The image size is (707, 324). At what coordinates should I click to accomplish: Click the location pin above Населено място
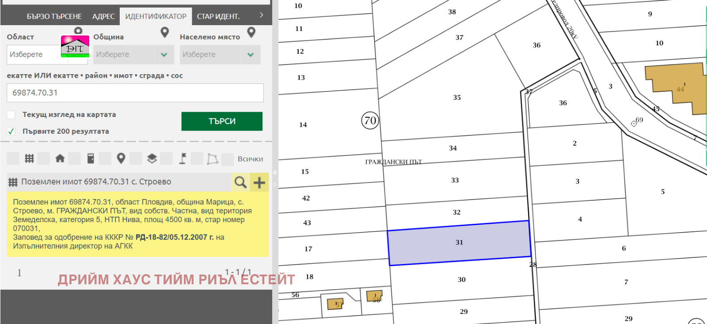[x=251, y=32]
